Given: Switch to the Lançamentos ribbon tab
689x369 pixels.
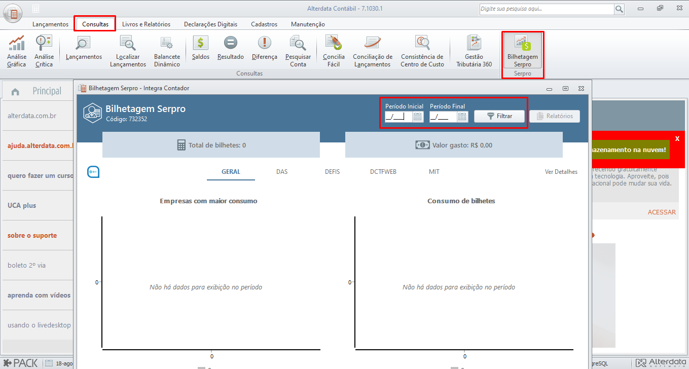Looking at the screenshot, I should [x=50, y=24].
